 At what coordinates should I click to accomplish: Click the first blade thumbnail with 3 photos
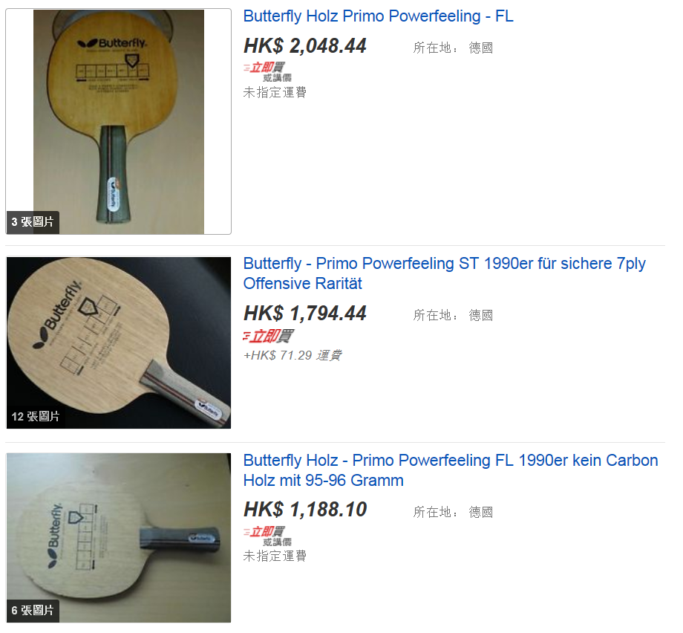119,122
